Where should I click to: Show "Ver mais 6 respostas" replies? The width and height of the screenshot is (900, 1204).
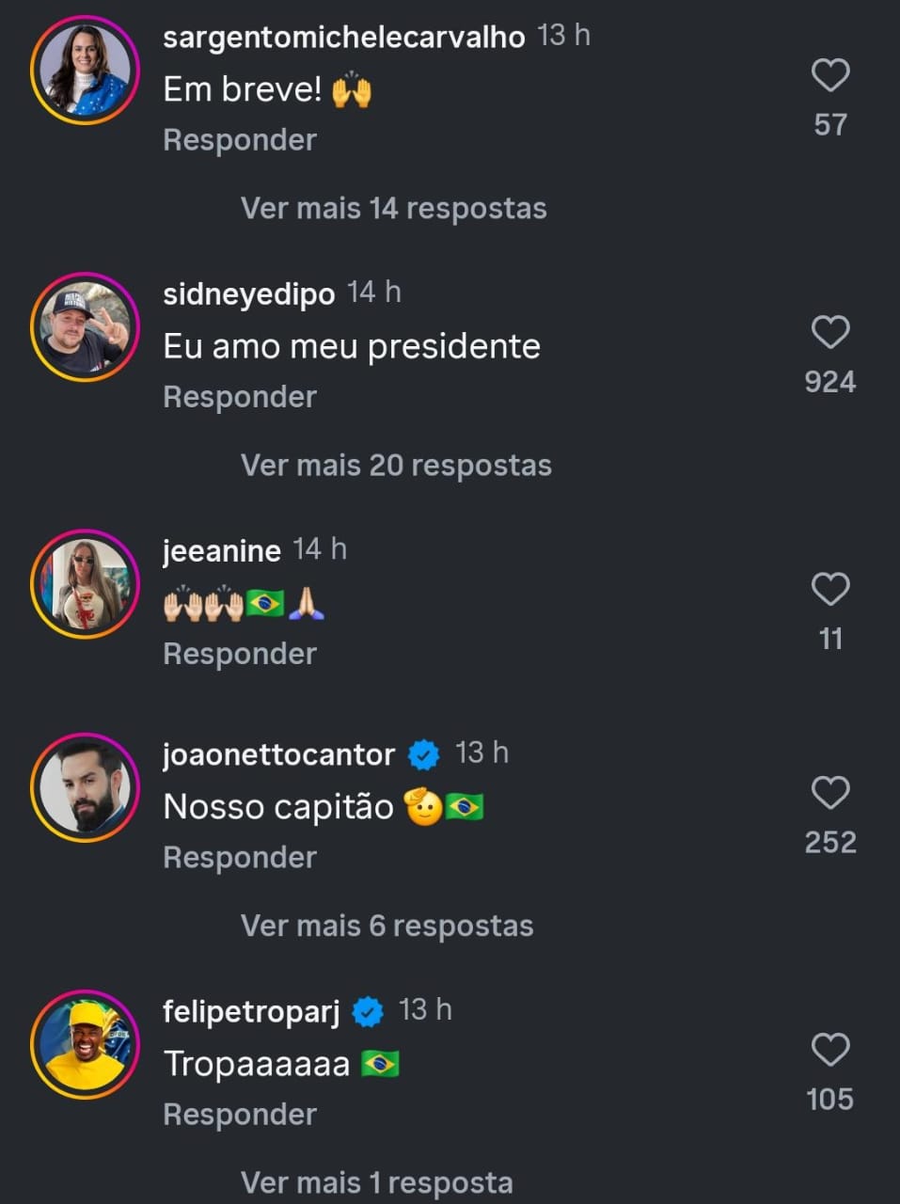(x=387, y=926)
